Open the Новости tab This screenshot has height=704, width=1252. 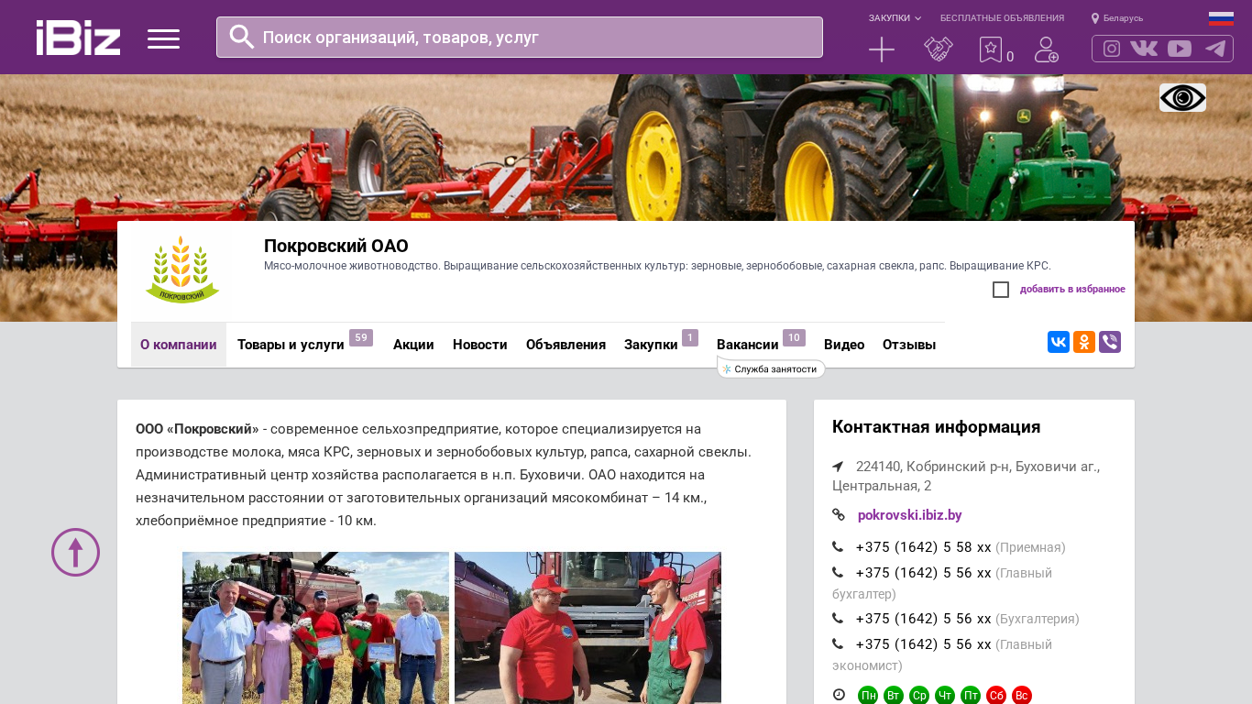pos(480,345)
